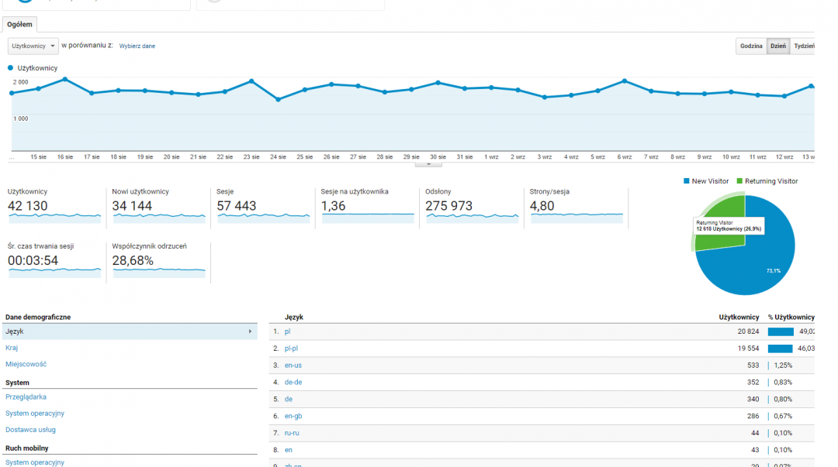
Task: Select the Godzina time granularity button
Action: pos(750,46)
